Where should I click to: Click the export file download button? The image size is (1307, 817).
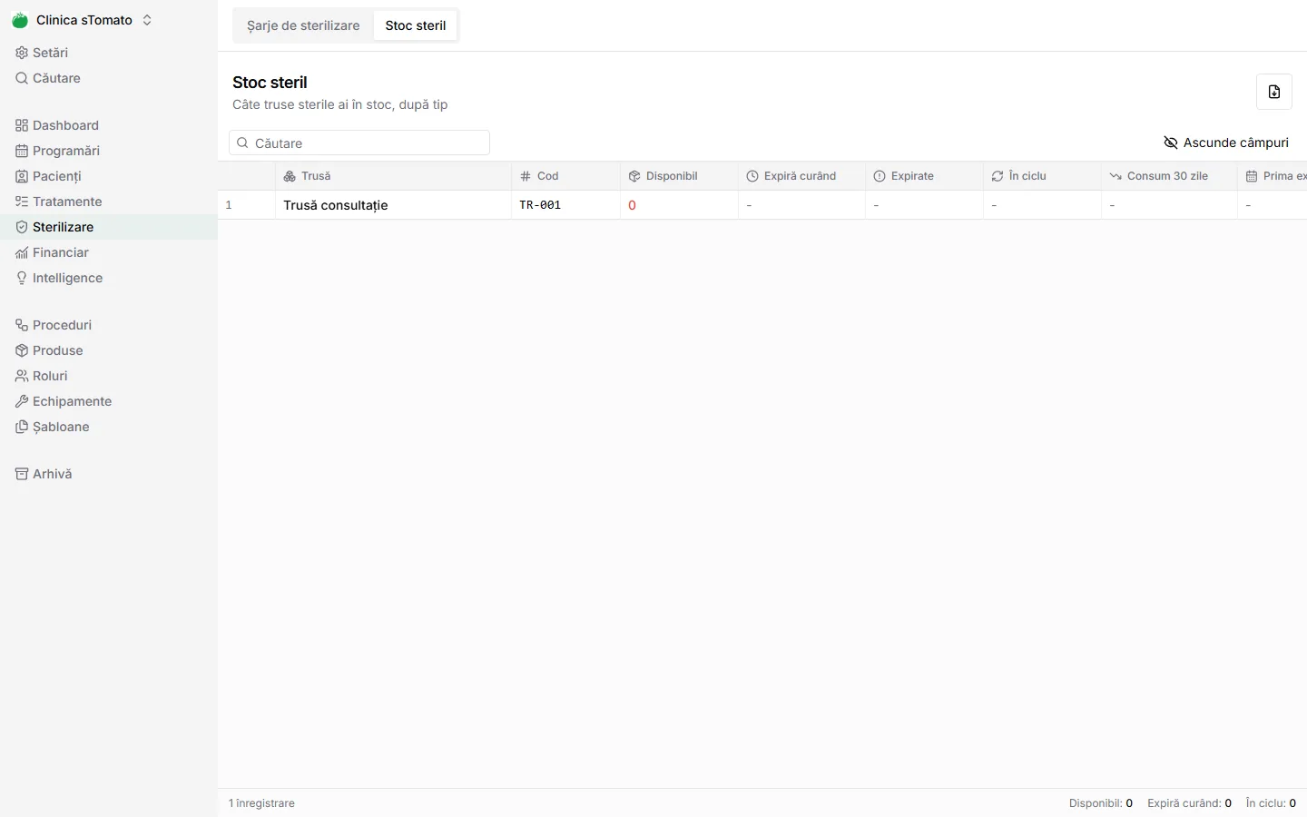click(1274, 92)
